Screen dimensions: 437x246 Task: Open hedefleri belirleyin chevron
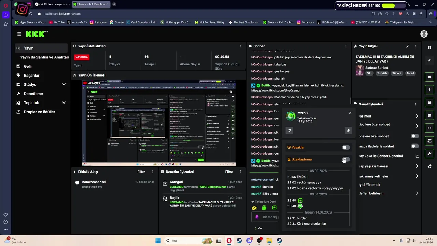(417, 193)
